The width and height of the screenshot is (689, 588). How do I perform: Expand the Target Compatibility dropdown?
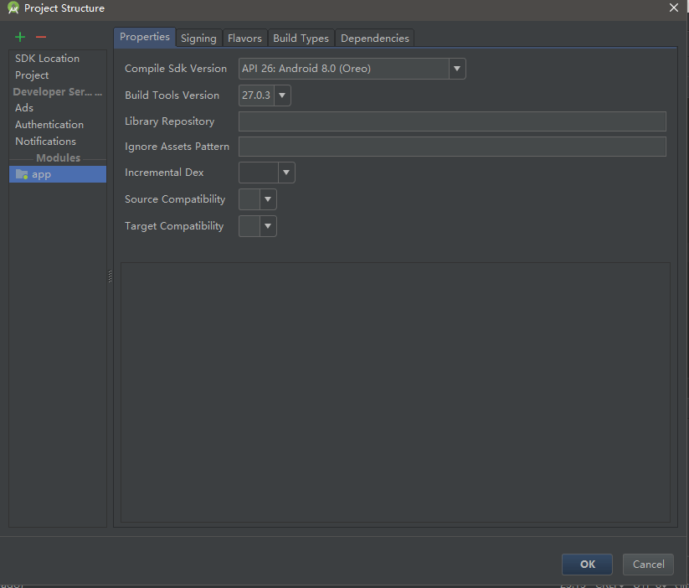point(268,226)
